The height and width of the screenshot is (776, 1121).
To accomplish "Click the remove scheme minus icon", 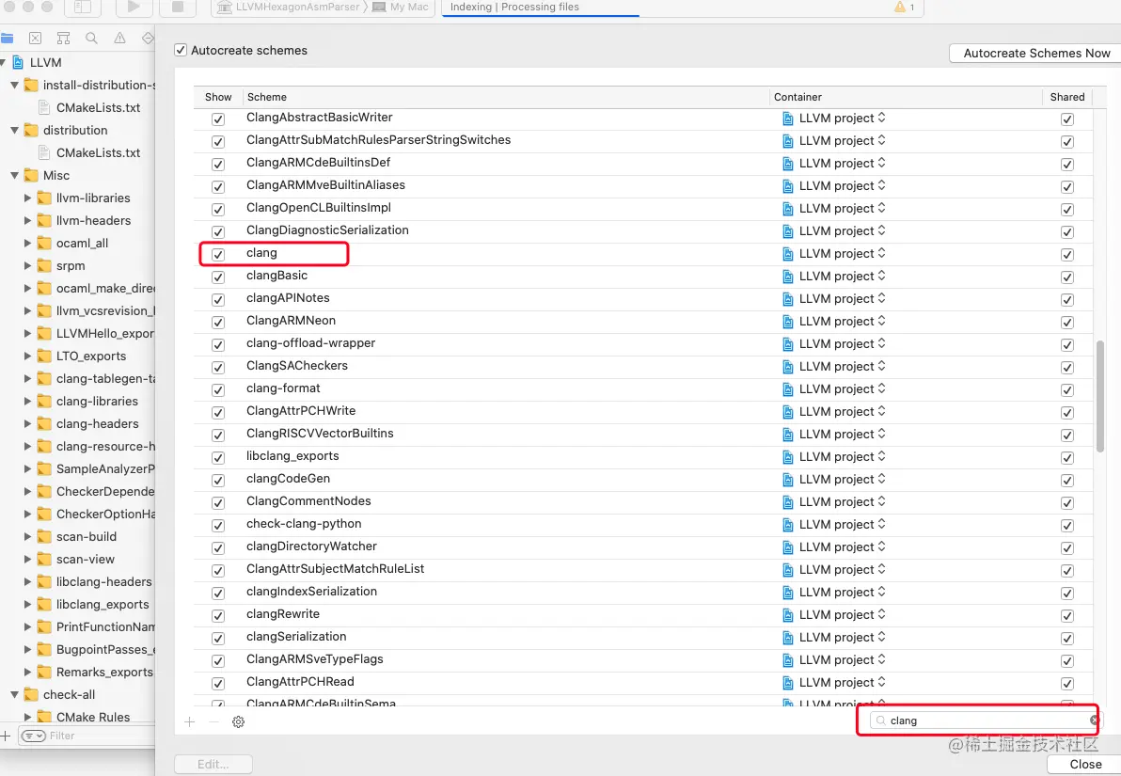I will coord(213,721).
